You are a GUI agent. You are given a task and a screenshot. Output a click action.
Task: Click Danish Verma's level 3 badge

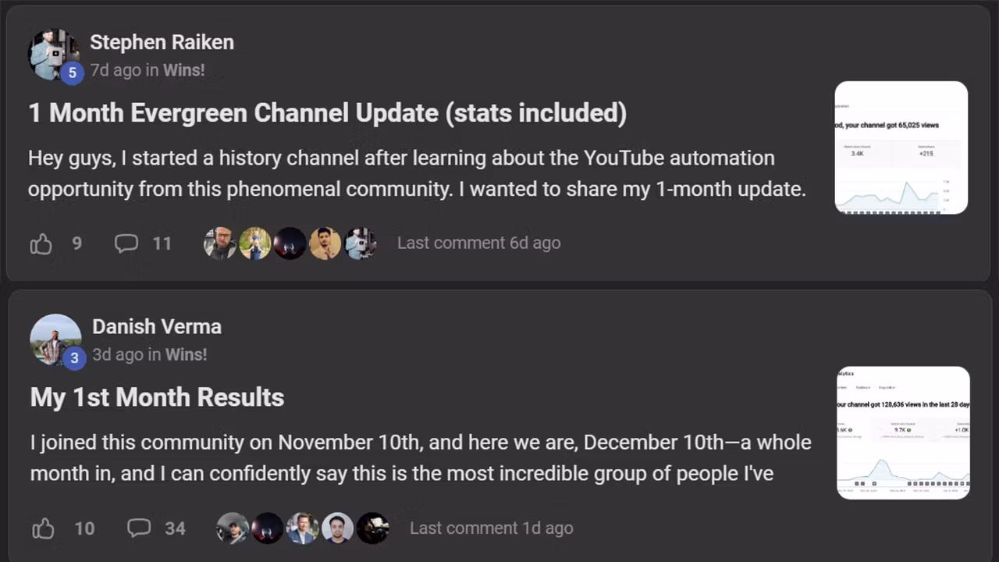click(74, 358)
